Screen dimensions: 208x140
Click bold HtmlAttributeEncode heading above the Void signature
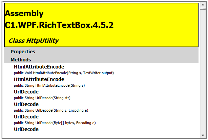[x=39, y=67]
